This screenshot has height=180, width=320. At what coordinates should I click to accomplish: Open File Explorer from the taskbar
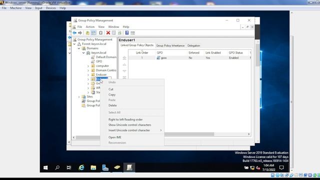pos(93,167)
